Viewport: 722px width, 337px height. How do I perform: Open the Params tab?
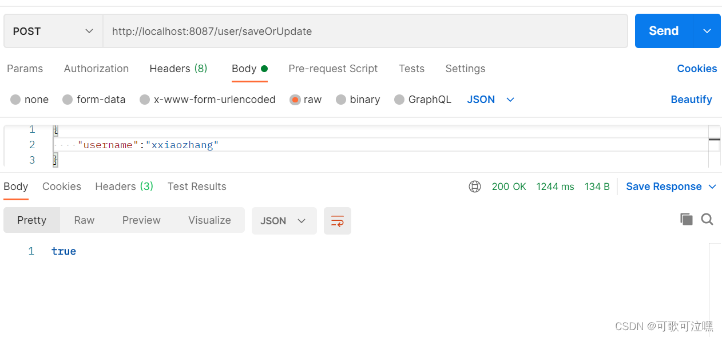25,69
